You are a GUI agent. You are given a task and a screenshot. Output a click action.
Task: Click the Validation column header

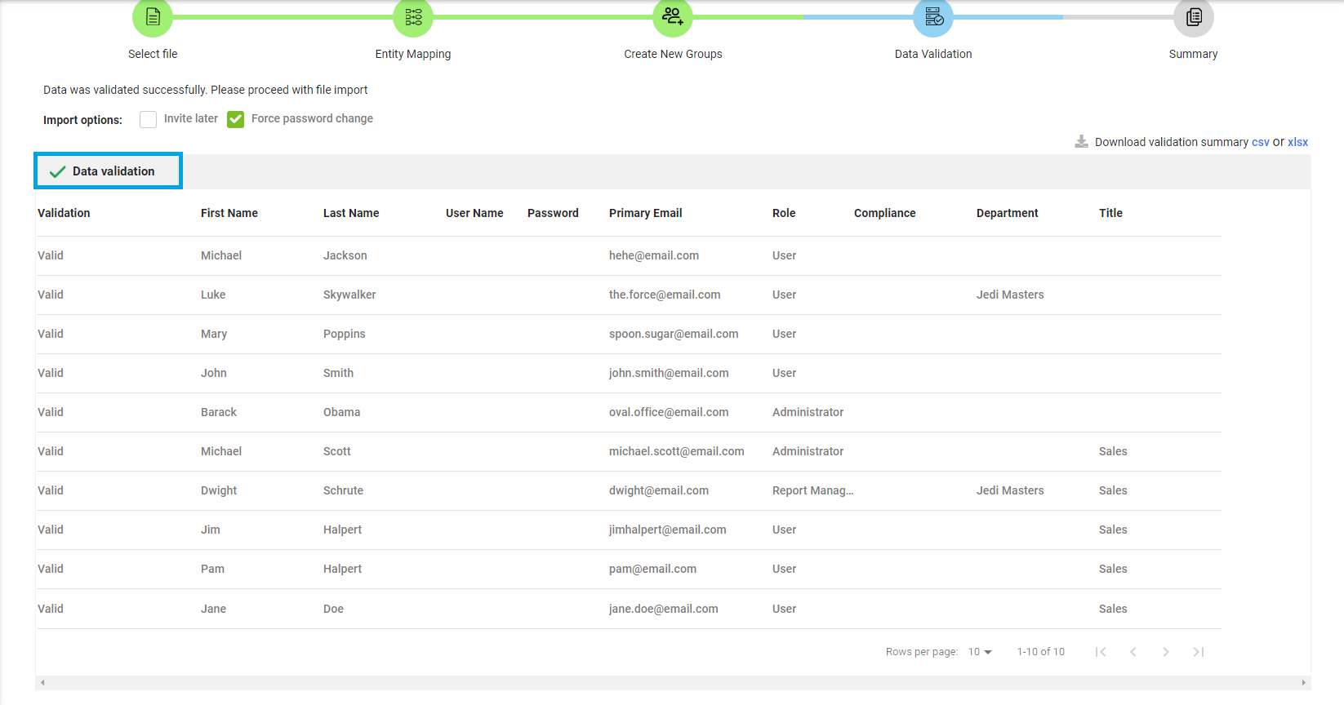click(64, 213)
